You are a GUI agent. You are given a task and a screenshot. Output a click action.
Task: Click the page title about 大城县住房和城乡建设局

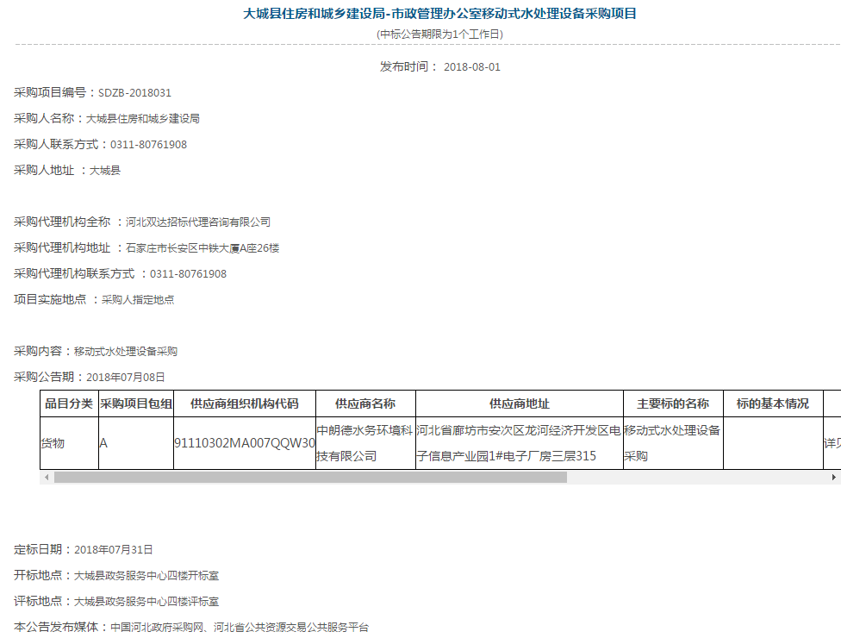pyautogui.click(x=439, y=14)
